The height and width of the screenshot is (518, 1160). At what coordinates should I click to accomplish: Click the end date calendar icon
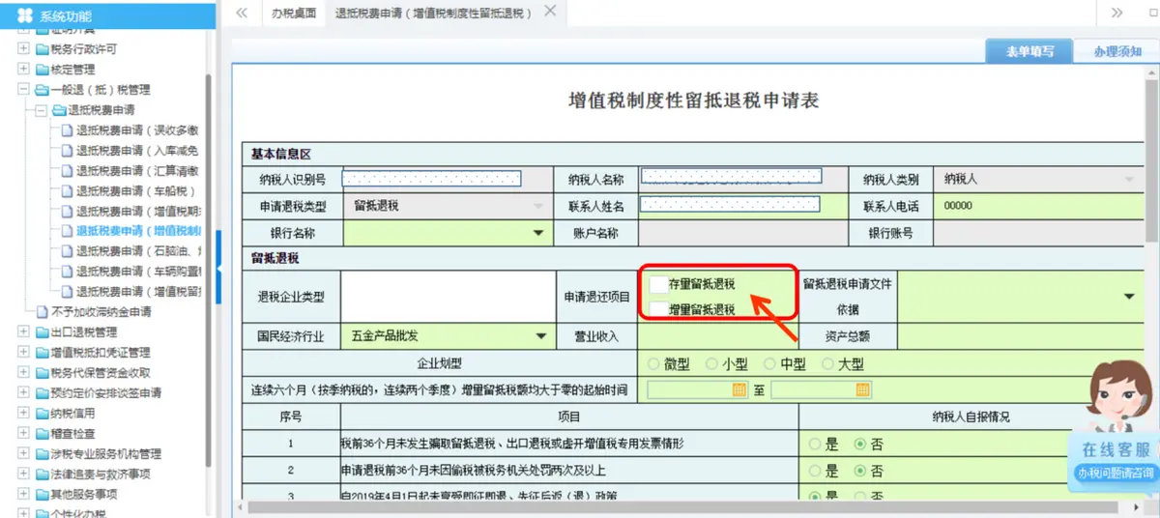(861, 389)
